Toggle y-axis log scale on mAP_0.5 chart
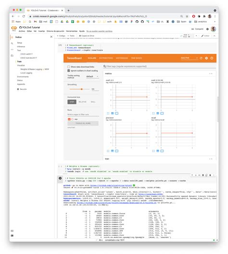228x254 pixels. [112, 113]
